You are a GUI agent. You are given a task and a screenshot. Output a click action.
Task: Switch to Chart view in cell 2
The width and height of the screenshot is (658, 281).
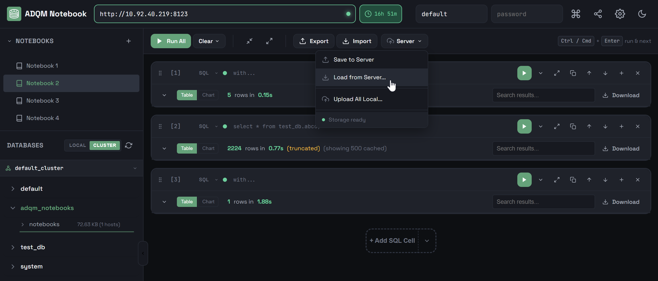coord(208,148)
